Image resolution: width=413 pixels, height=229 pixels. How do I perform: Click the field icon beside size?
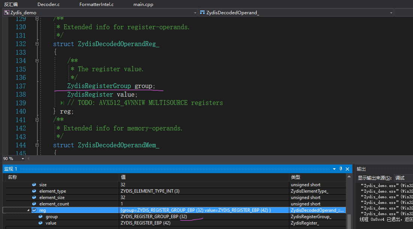[x=34, y=185]
